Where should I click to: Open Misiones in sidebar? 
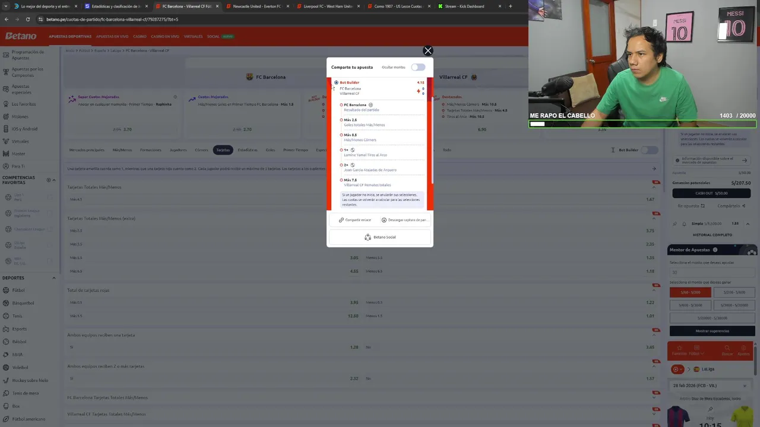pyautogui.click(x=20, y=116)
